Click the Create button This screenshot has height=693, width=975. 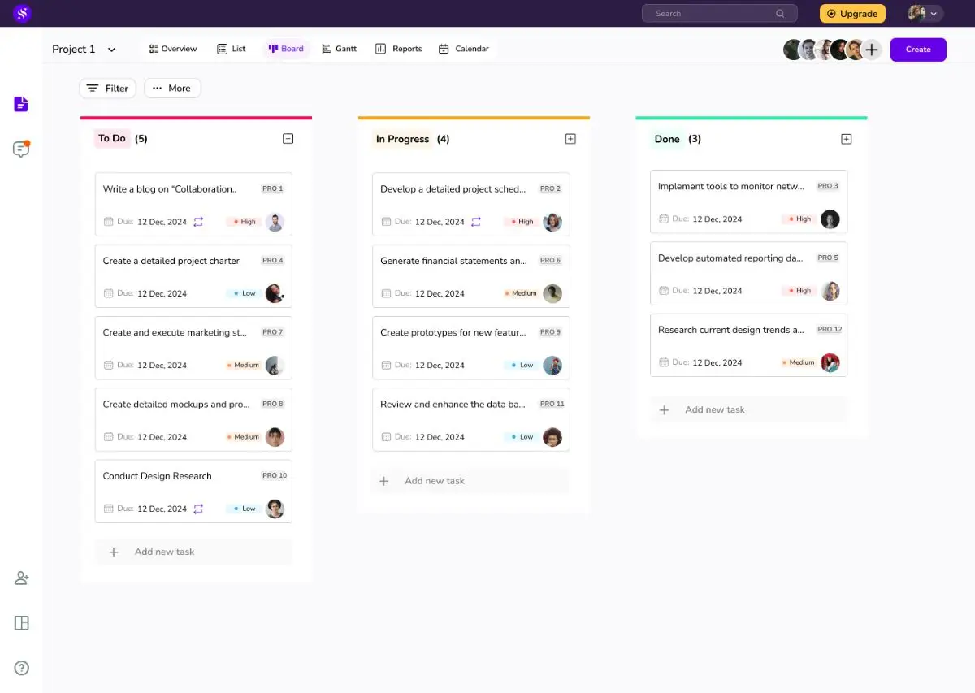pyautogui.click(x=918, y=50)
